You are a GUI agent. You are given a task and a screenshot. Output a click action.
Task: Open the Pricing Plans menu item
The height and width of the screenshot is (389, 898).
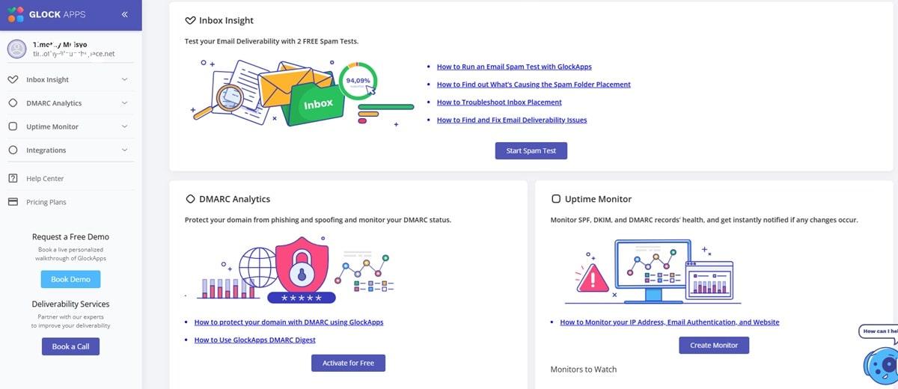[46, 202]
